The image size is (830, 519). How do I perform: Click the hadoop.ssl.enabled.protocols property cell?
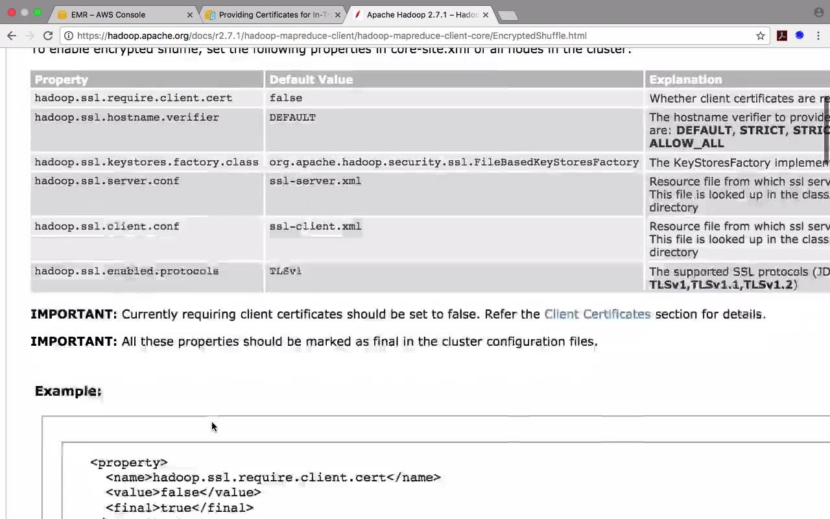(147, 277)
